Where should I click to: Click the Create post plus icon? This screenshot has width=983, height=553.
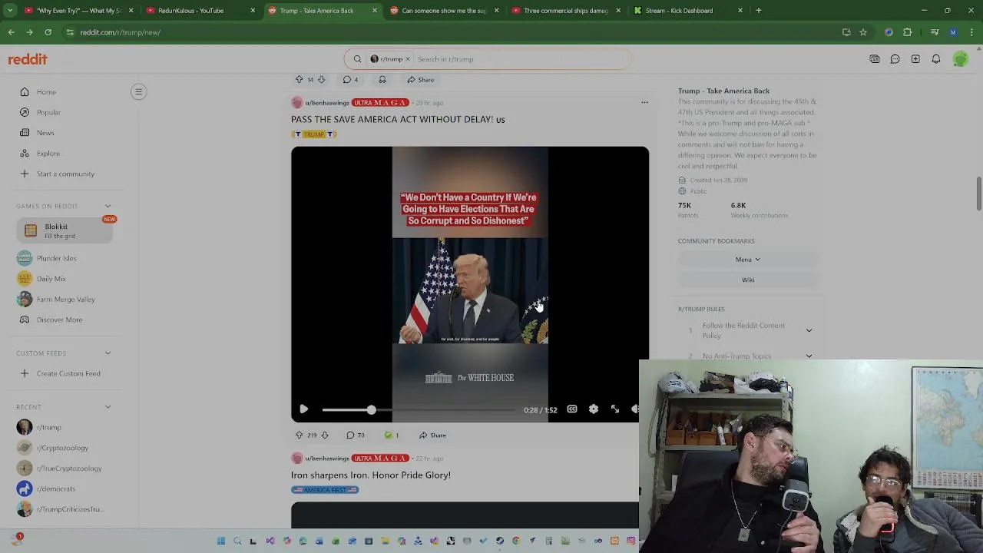(915, 59)
